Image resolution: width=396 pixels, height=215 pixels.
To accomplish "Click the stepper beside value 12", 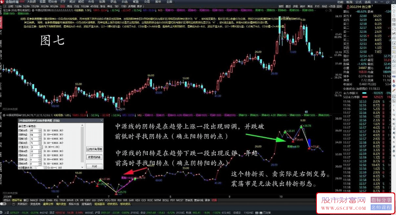I will [x=40, y=155].
